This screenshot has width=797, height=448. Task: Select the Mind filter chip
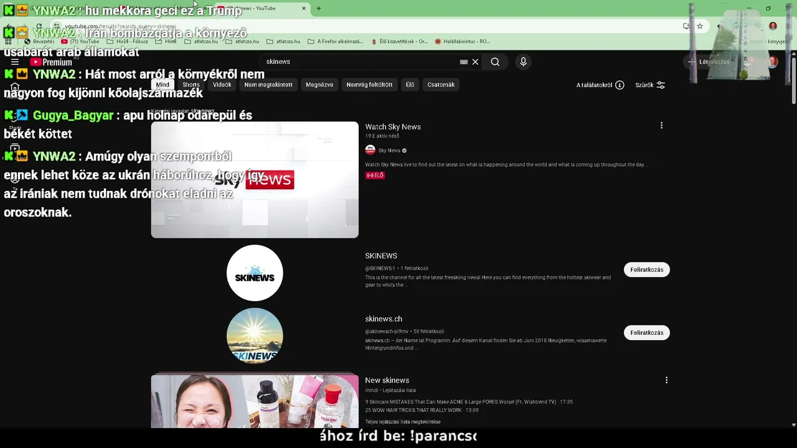(x=163, y=85)
